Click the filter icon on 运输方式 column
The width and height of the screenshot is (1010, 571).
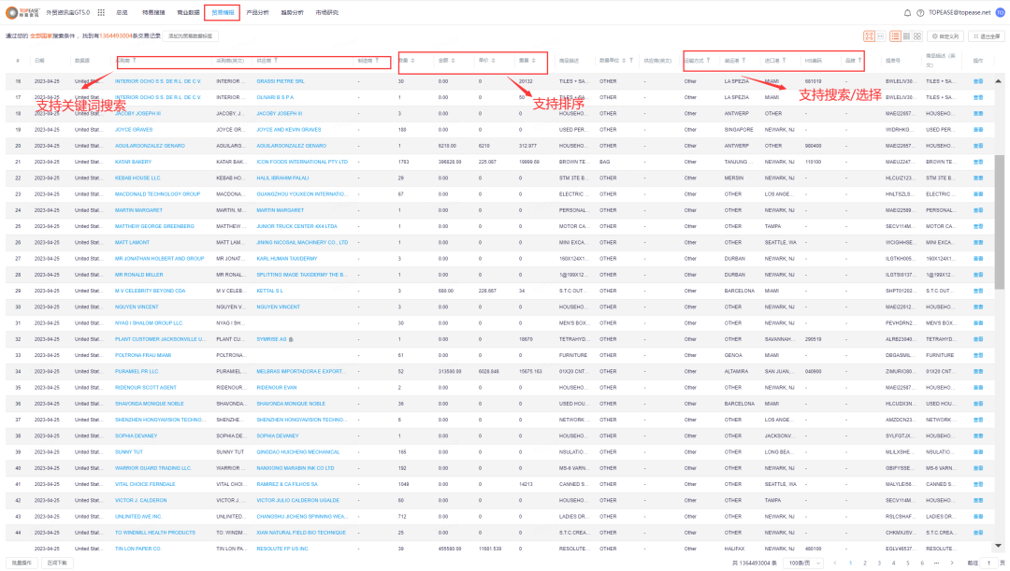(708, 61)
